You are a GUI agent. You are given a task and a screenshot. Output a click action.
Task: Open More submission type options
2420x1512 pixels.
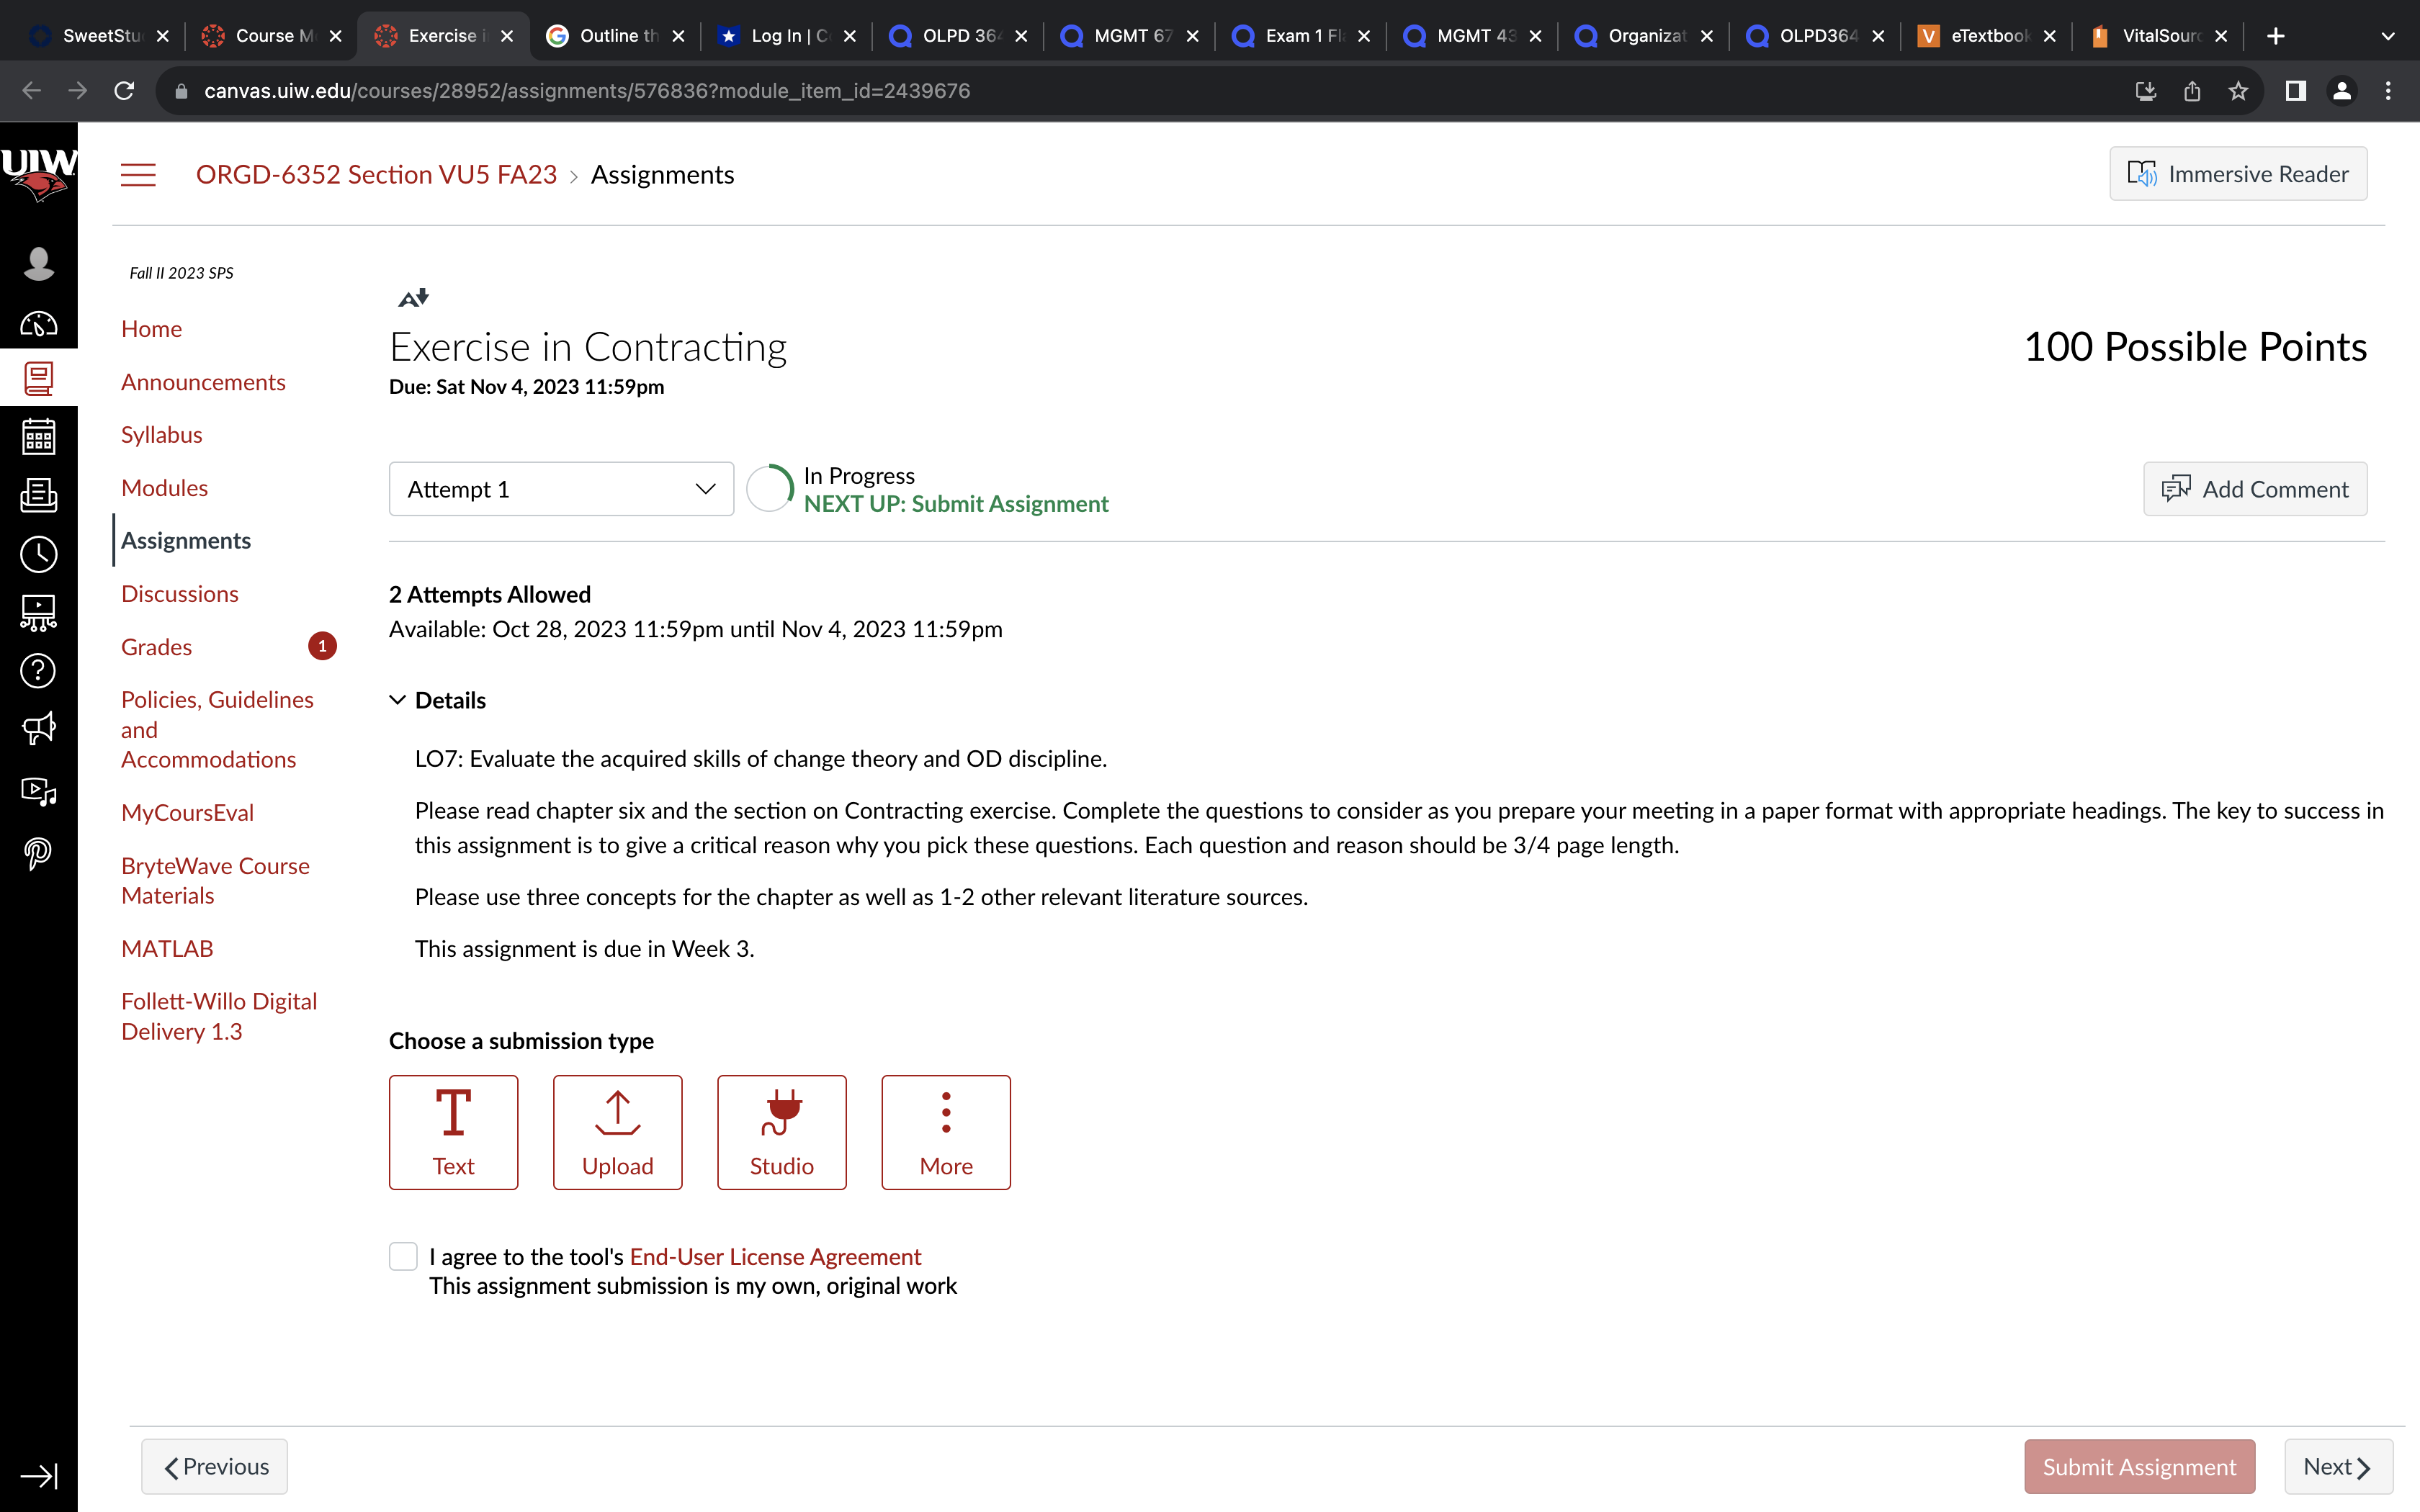coord(946,1132)
